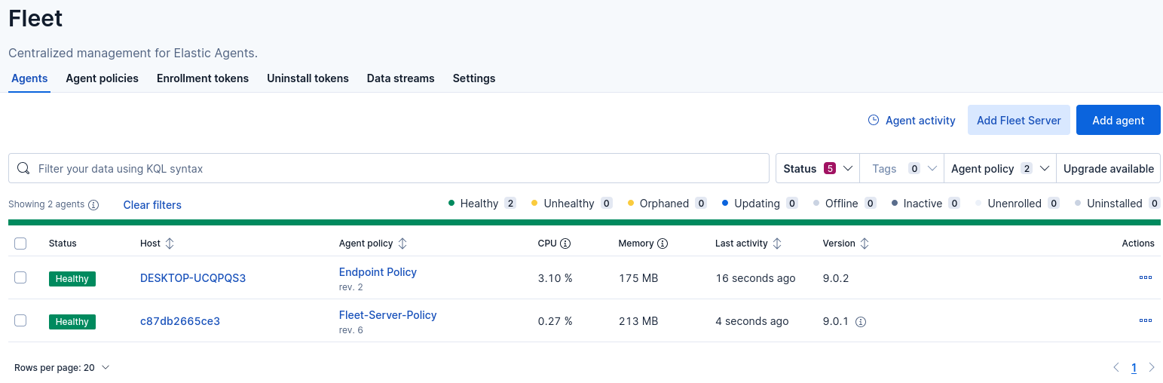Click the info icon beside Memory column header
1163x383 pixels.
coord(663,244)
